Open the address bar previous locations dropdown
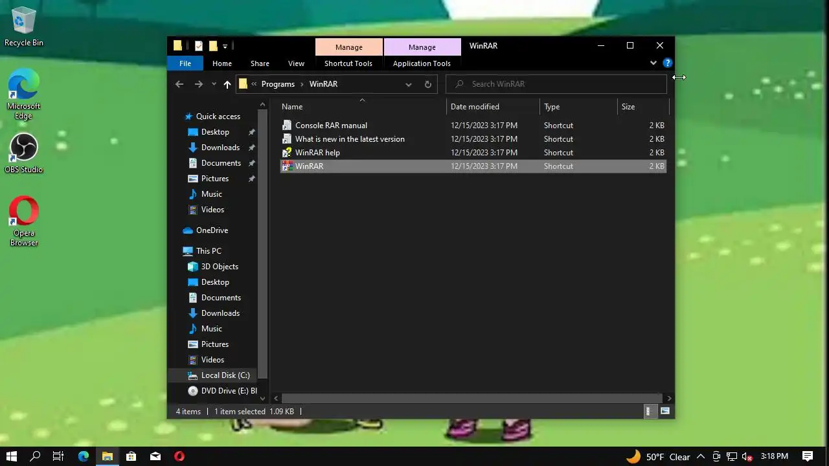829x466 pixels. pos(408,84)
